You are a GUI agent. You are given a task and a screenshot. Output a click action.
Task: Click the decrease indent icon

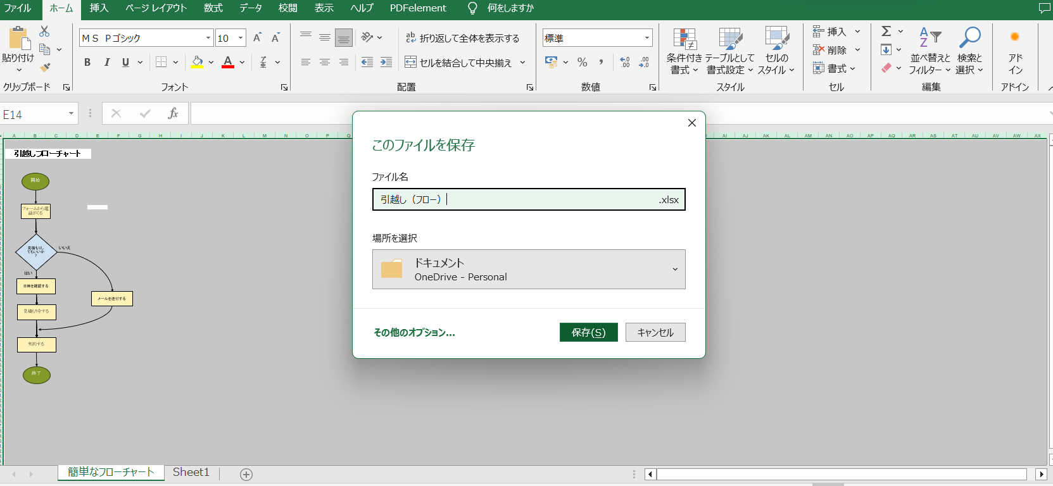(x=367, y=62)
